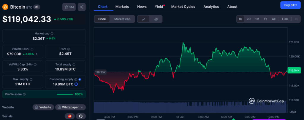Screen dimensions: 304x120
Task: Click the 21M BTC max supply value
Action: 23,84
